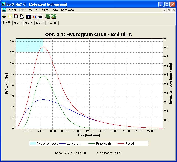Image resolution: width=177 pixels, height=162 pixels.
Task: Click the Intenzita deště [mm / min] axis label
Action: (x=171, y=83)
